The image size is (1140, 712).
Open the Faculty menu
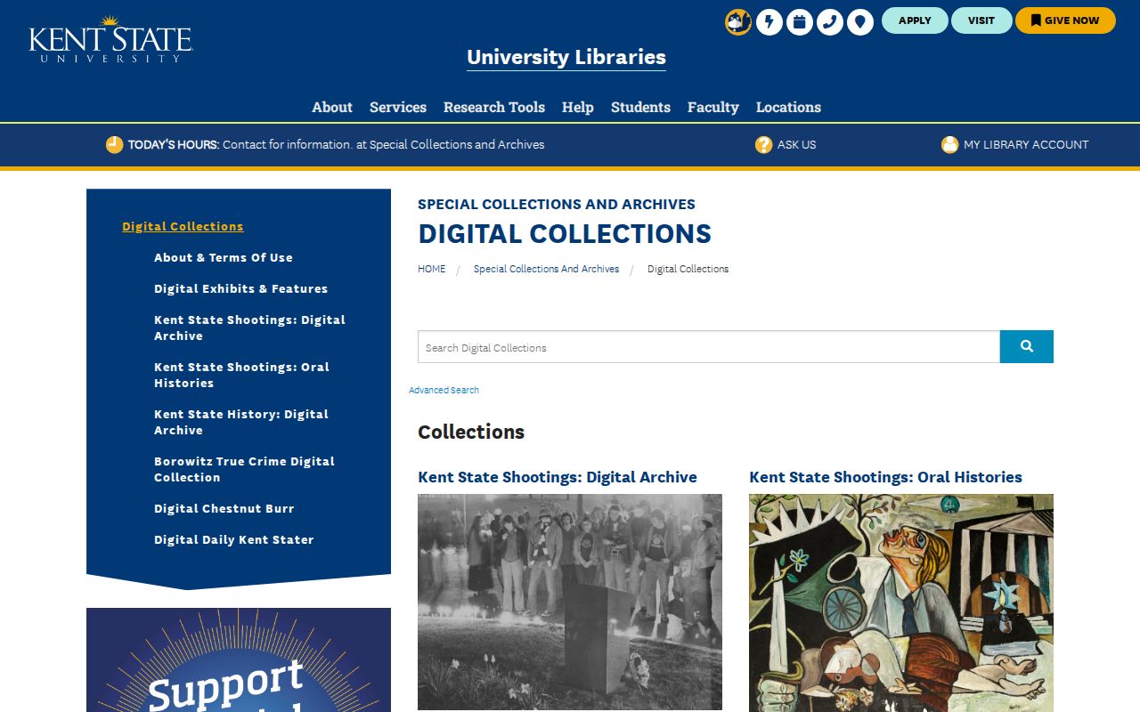713,107
